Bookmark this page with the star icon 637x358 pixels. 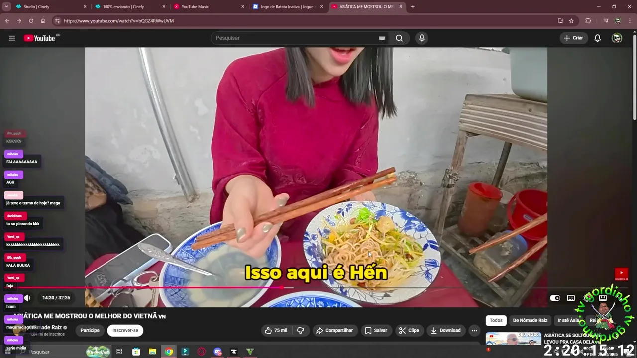(x=571, y=21)
